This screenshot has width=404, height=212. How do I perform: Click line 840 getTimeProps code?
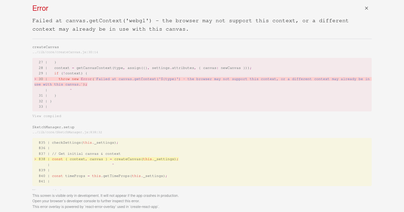pos(109,176)
